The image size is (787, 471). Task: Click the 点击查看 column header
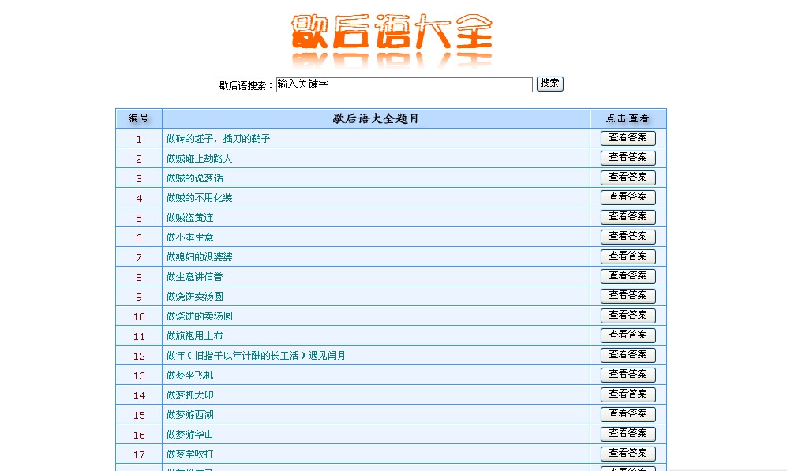[628, 118]
